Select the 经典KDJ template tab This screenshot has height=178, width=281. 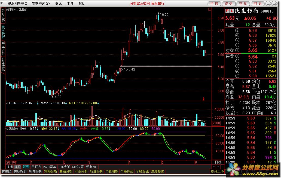point(91,167)
